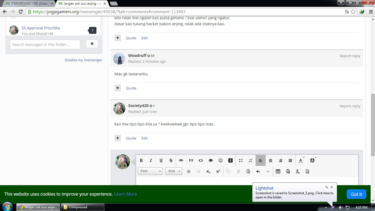
Task: Select the Jangan sok suci anjing tab
Action: pyautogui.click(x=81, y=4)
